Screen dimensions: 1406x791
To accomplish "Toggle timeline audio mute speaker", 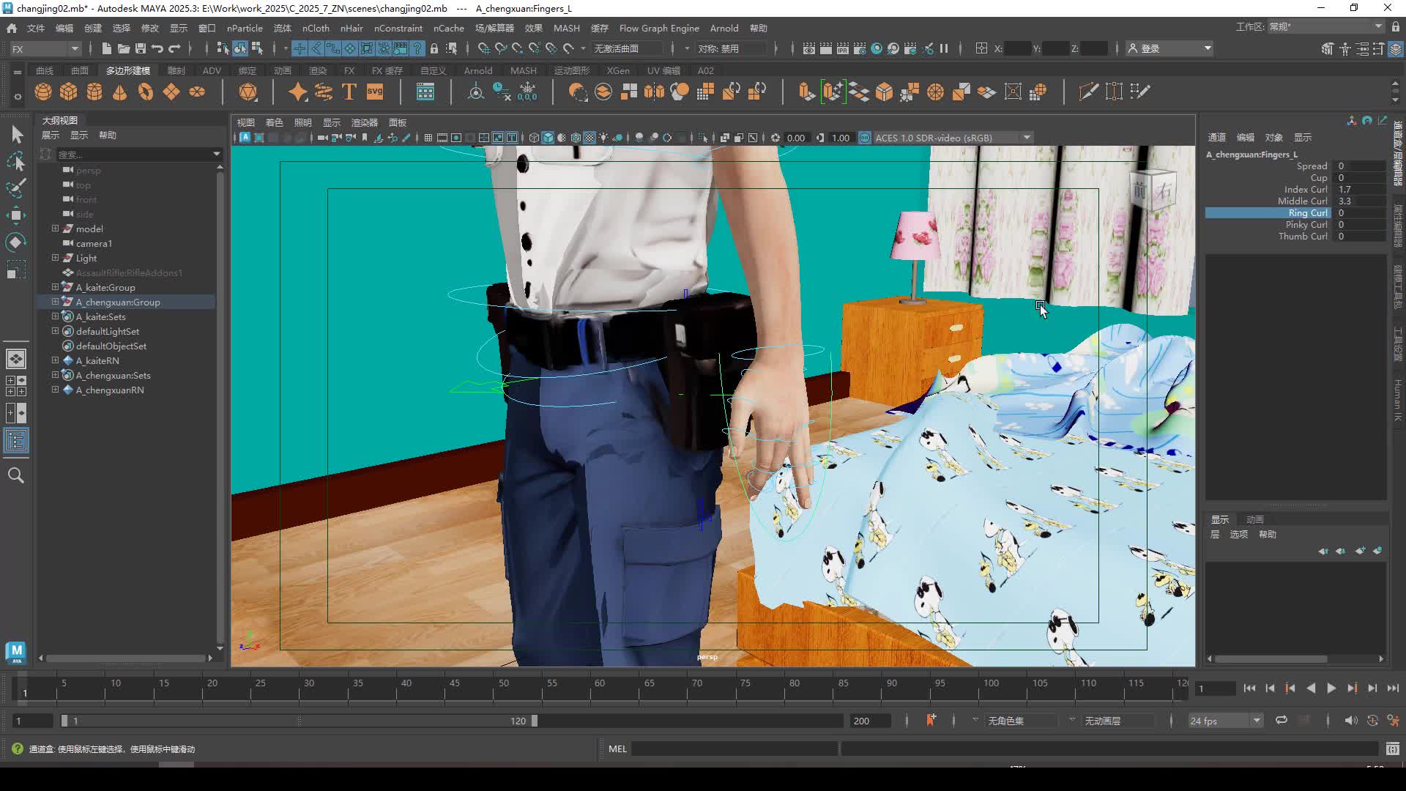I will pyautogui.click(x=1350, y=721).
